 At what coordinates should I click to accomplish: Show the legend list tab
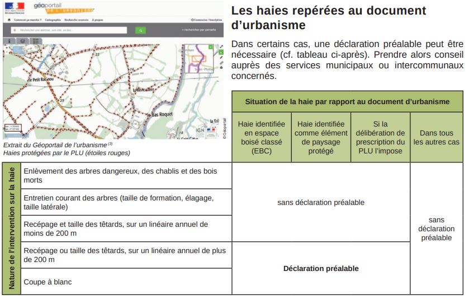tap(36, 41)
